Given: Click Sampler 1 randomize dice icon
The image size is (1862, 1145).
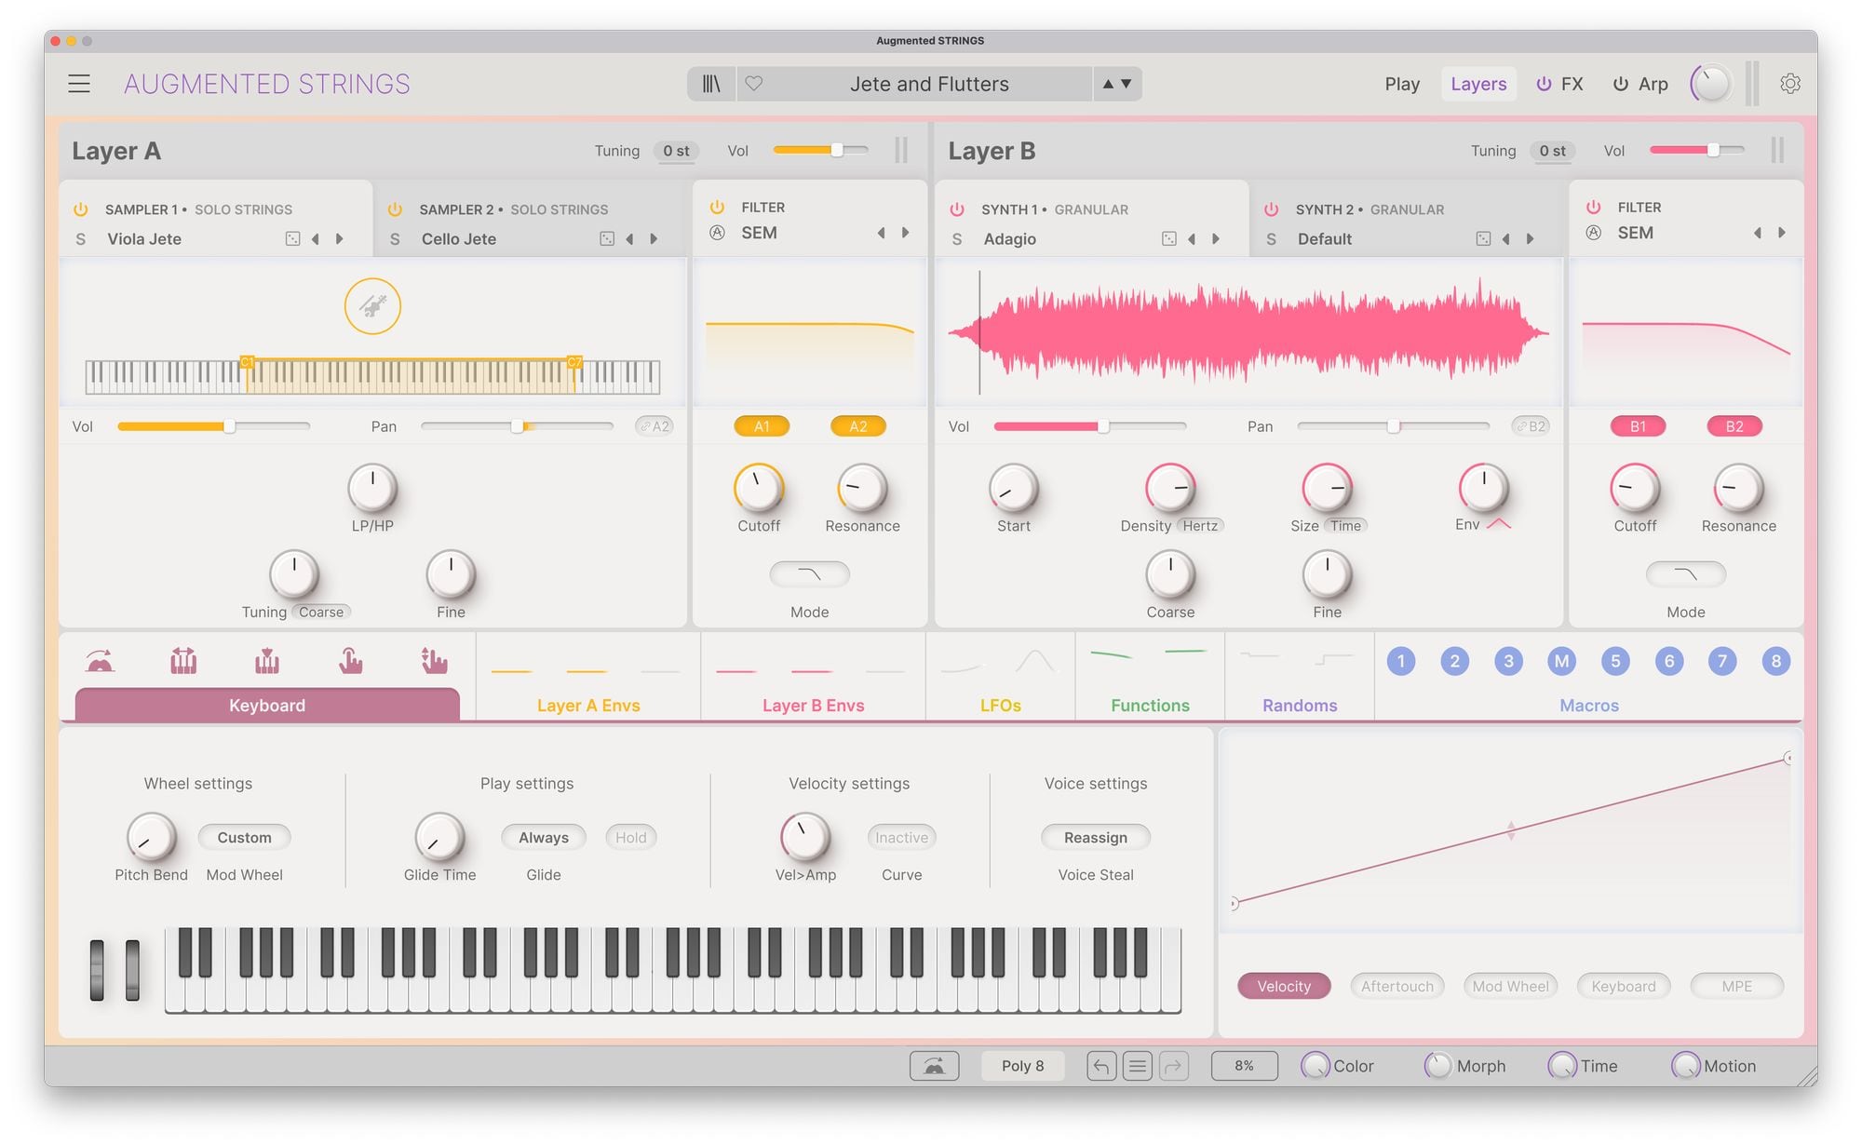Looking at the screenshot, I should tap(292, 239).
